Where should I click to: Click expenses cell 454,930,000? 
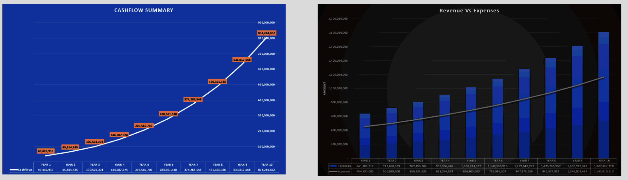point(365,172)
